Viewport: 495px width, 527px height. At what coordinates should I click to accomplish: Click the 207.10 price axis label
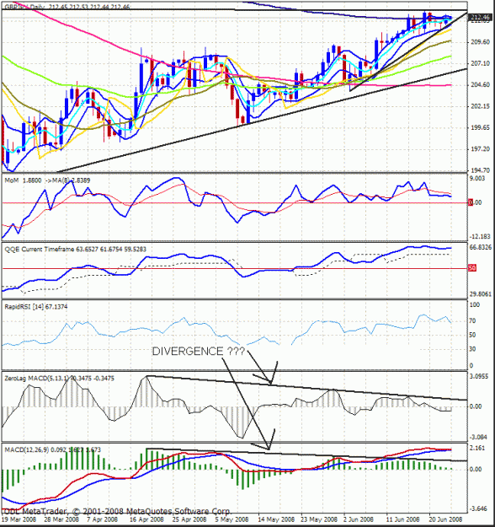pos(480,63)
